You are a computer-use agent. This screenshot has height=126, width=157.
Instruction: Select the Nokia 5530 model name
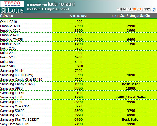[8, 62]
